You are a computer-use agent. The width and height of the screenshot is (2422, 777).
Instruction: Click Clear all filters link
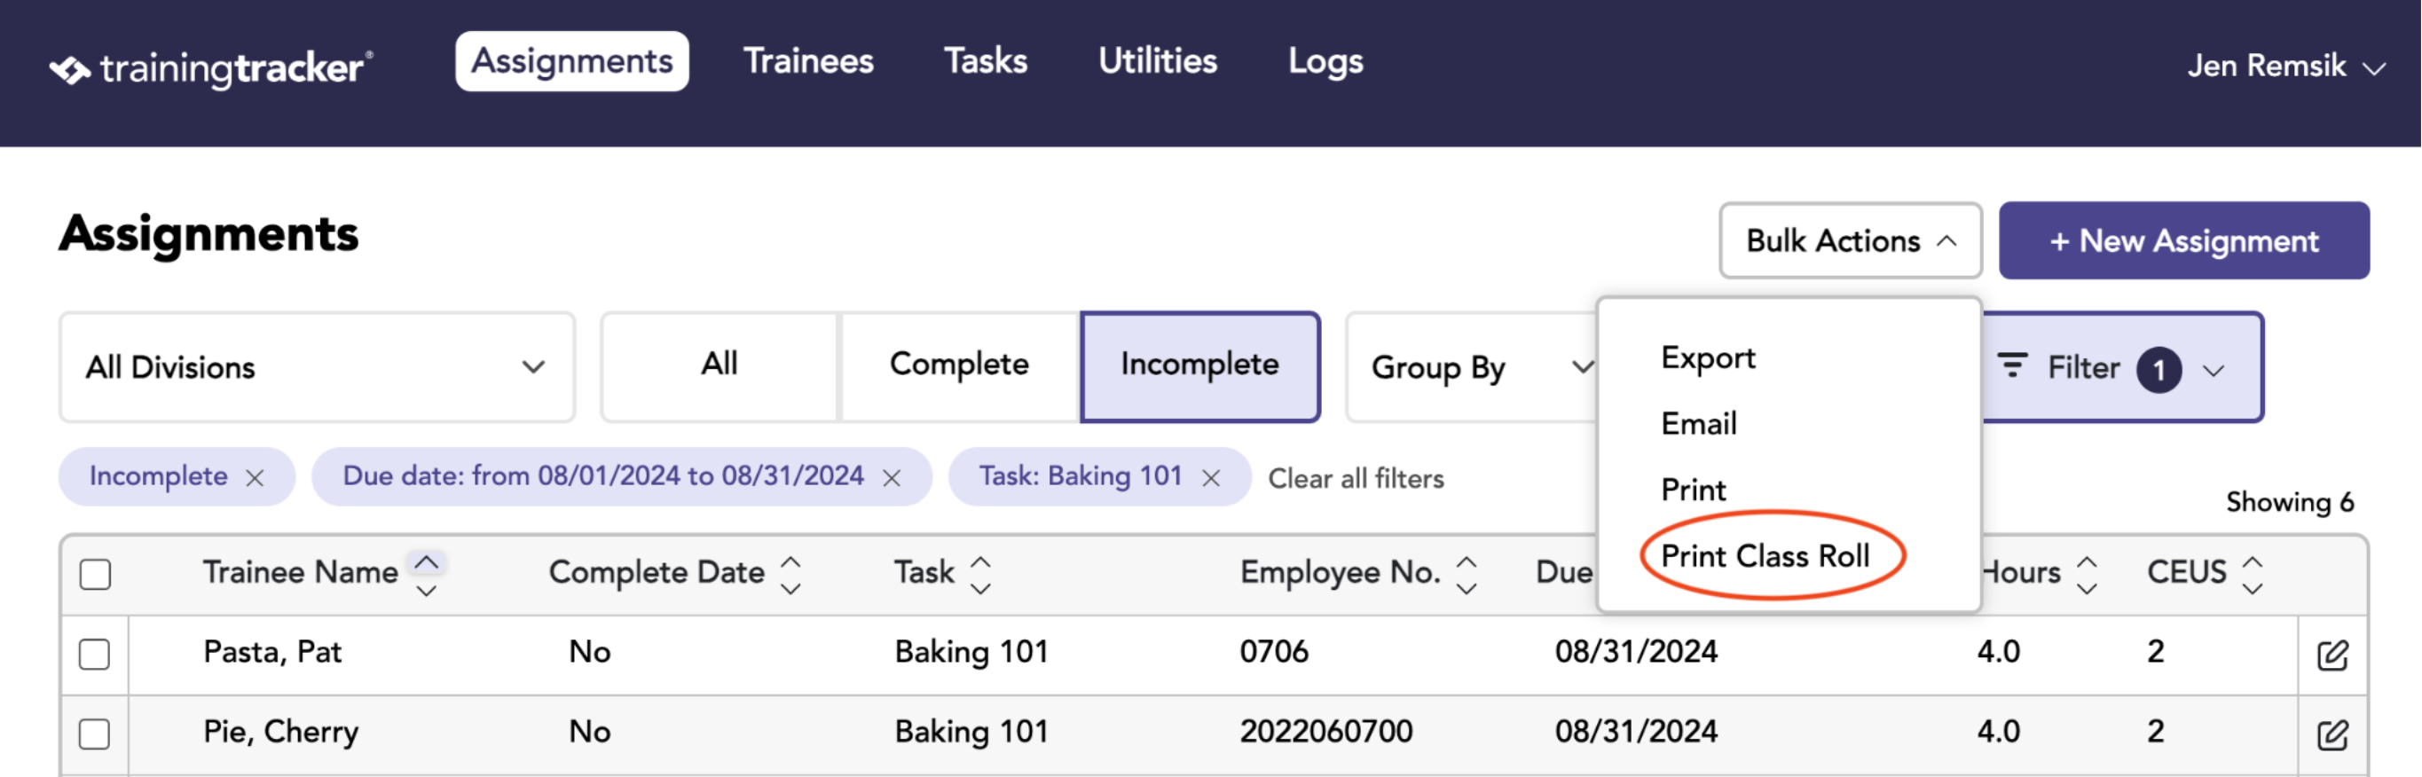pos(1356,478)
